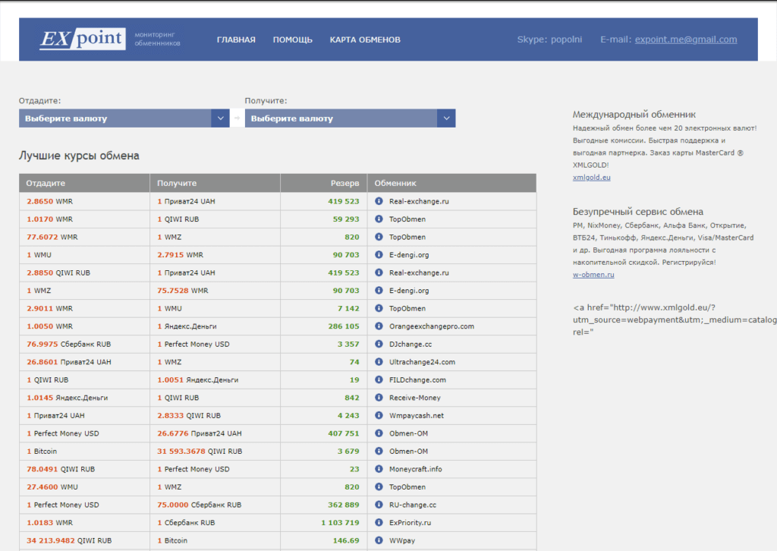This screenshot has height=551, width=777.
Task: Click the info icon beside FILDchange.com
Action: [x=379, y=379]
